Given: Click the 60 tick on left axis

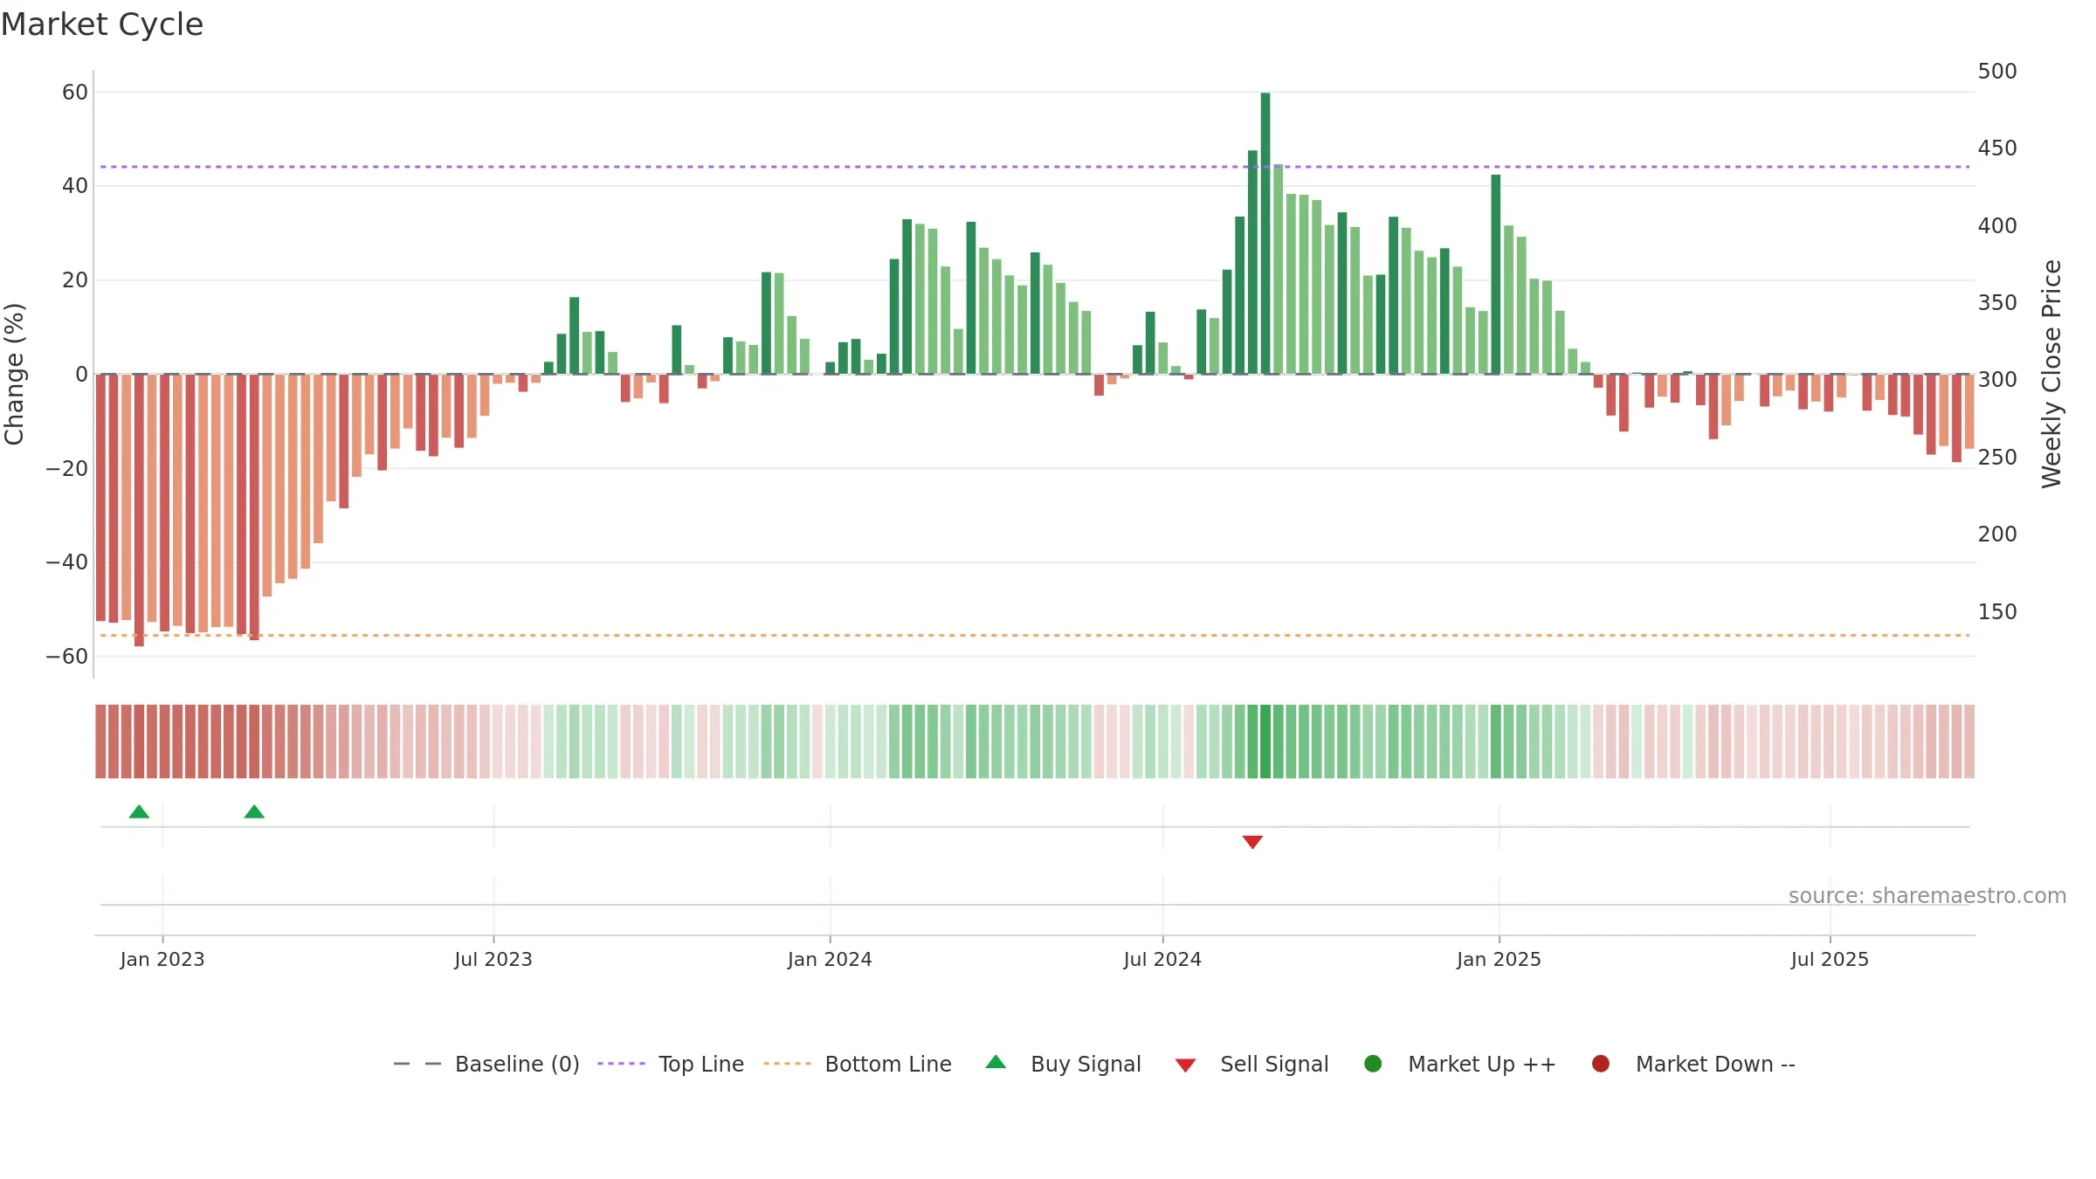Looking at the screenshot, I should [75, 92].
